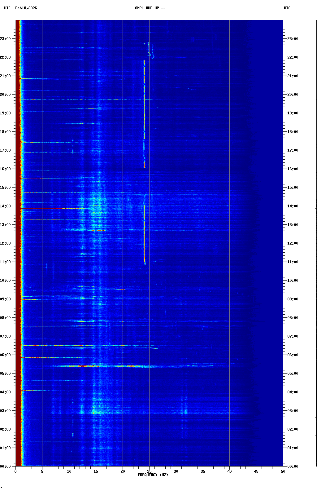
Task: Click the 03:00 label on left axis
Action: coord(6,411)
